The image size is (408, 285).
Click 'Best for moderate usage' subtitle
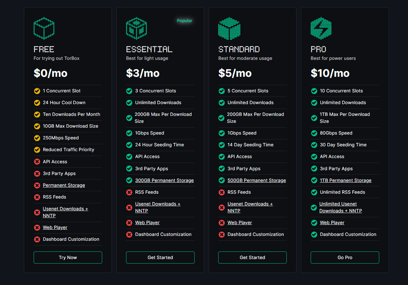(245, 58)
